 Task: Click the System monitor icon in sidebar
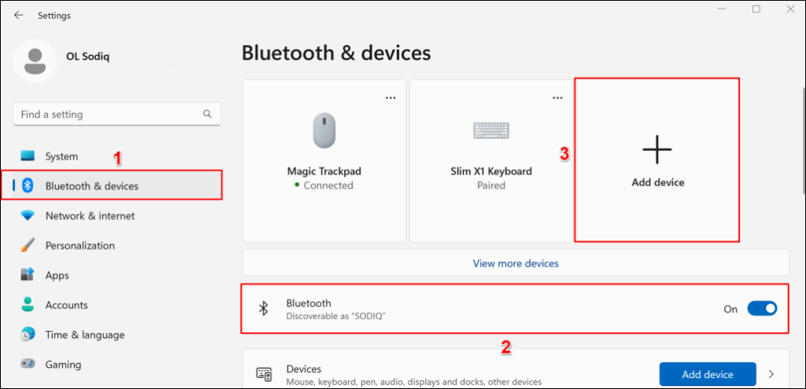coord(28,156)
